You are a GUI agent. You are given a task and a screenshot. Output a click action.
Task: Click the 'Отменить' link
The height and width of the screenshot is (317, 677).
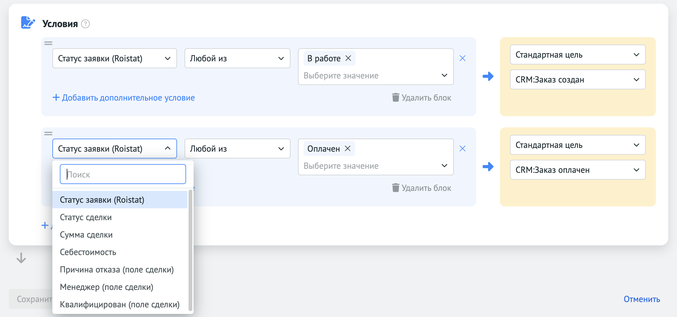[x=642, y=299]
